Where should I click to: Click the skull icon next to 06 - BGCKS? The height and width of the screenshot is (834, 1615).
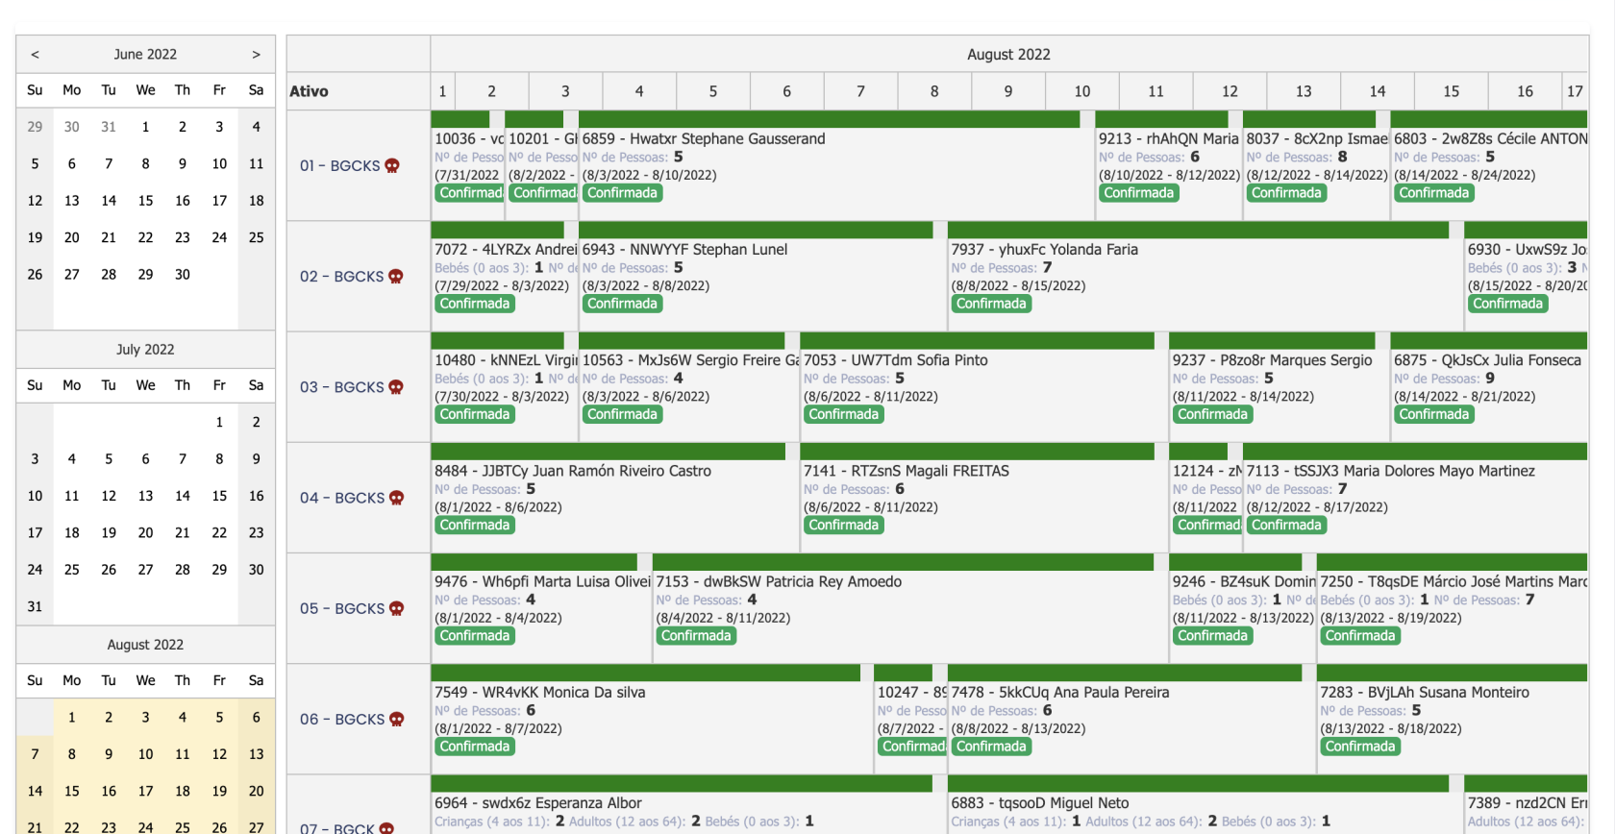[397, 719]
